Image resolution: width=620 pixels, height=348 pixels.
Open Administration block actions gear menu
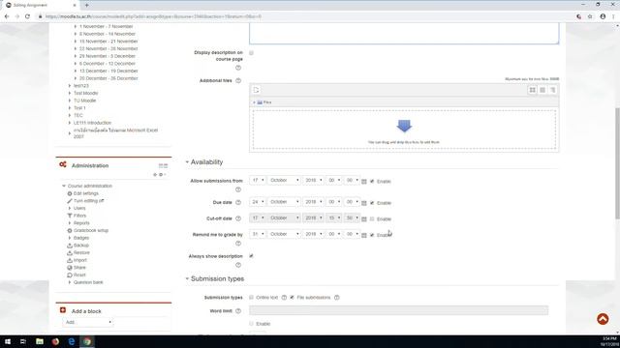[162, 174]
